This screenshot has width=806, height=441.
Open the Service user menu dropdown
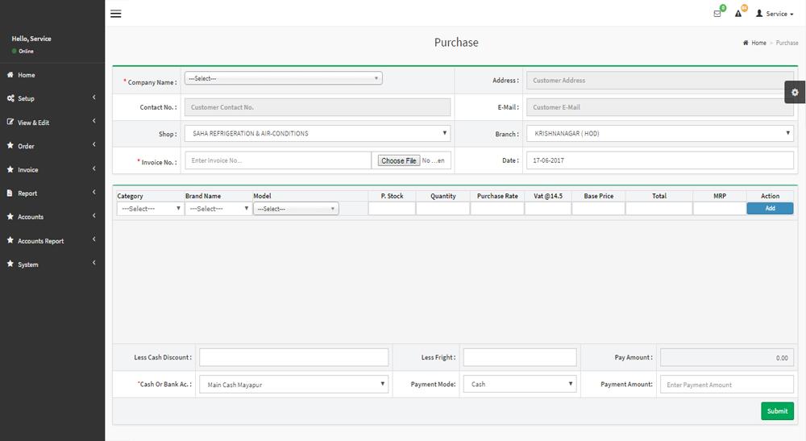pyautogui.click(x=775, y=14)
